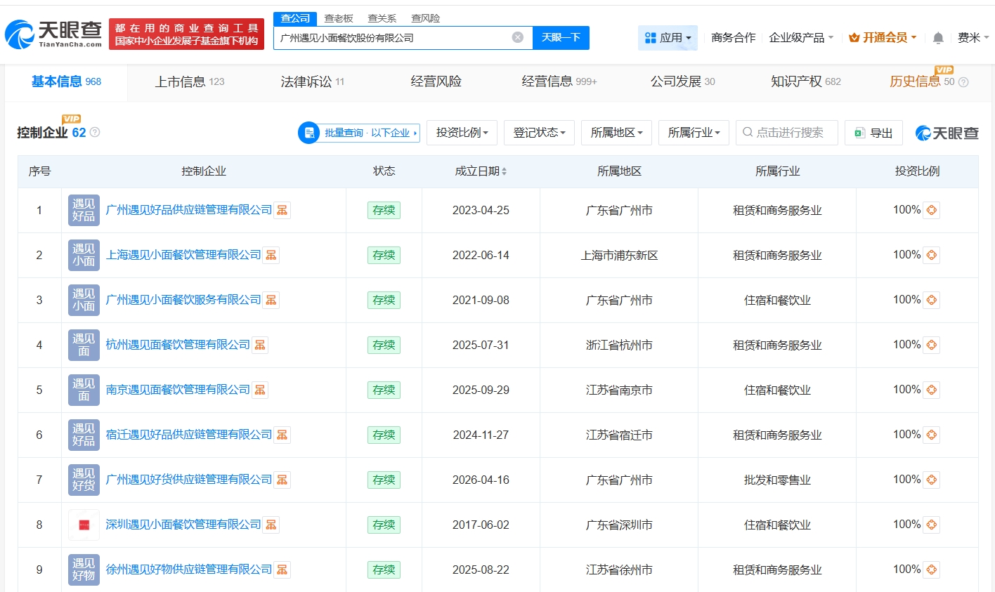Open the 上市信息 tab

pos(190,82)
